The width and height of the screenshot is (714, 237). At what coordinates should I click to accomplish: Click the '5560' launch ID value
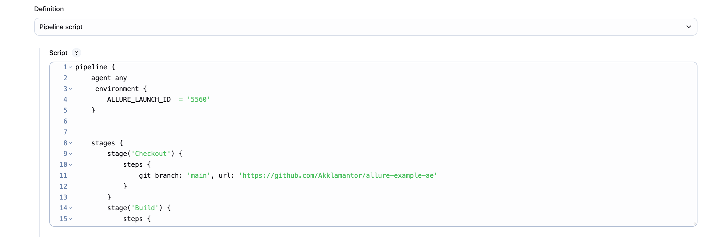click(x=199, y=100)
